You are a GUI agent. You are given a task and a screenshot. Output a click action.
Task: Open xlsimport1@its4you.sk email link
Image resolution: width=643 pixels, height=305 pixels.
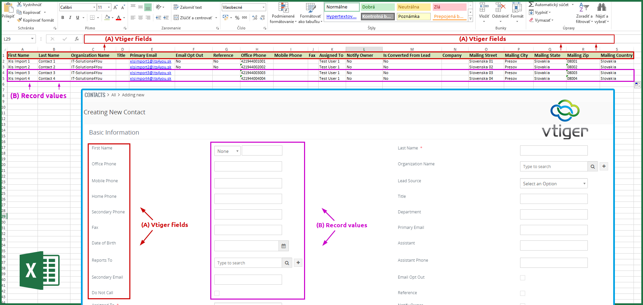pos(151,61)
